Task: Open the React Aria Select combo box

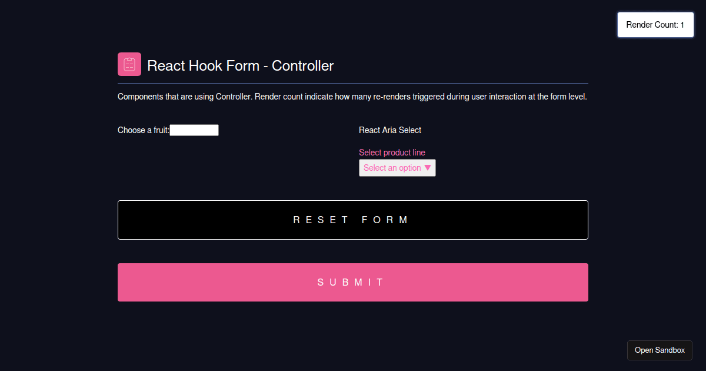Action: 397,168
